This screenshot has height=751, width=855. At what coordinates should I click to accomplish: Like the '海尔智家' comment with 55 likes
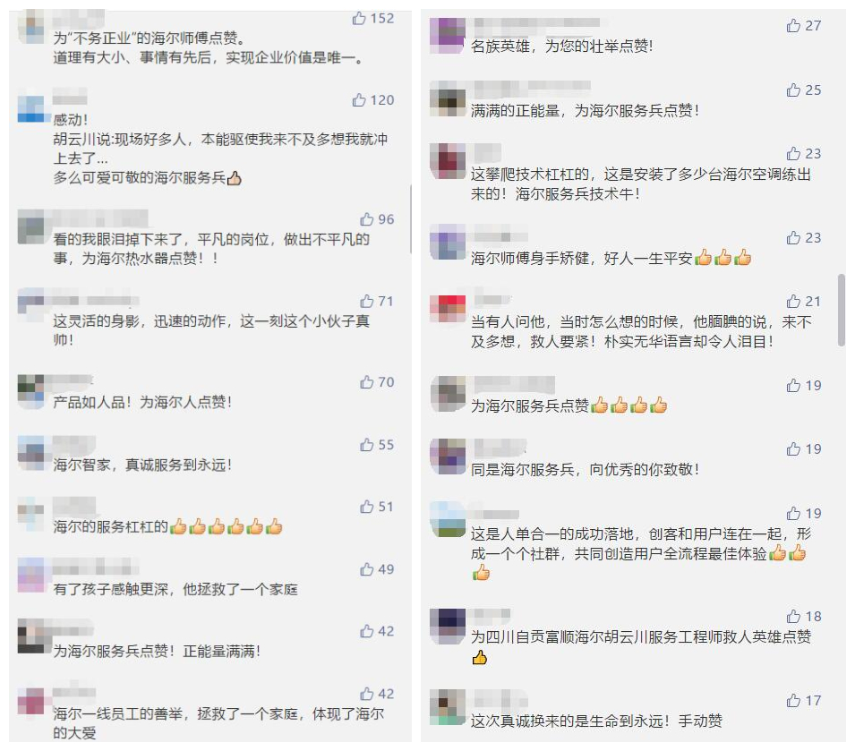pos(366,445)
